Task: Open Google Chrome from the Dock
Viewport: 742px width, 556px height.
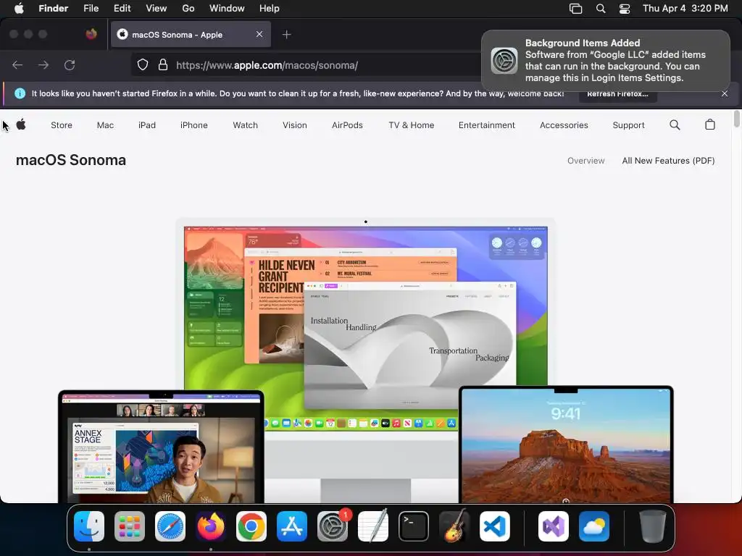Action: (251, 526)
